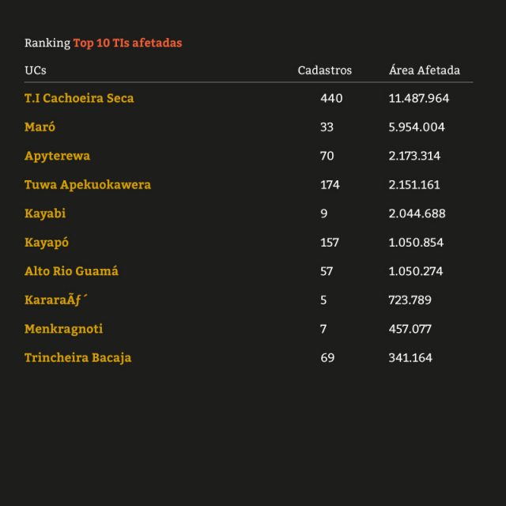Sort by the Cadastros column header
Image resolution: width=506 pixels, height=506 pixels.
324,70
